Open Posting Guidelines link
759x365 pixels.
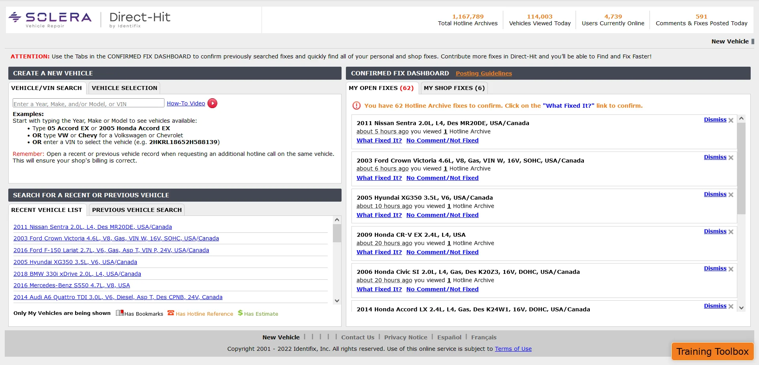click(x=483, y=73)
